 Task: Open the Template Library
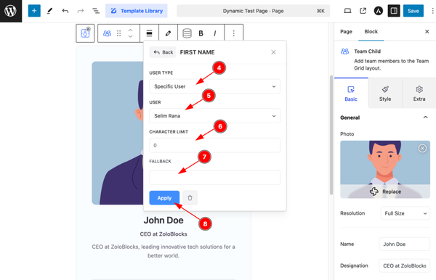pyautogui.click(x=137, y=11)
